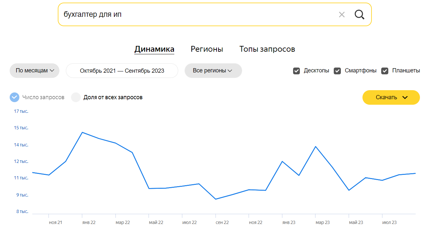Uncheck the Десктопы checkbox
The width and height of the screenshot is (428, 234).
[x=297, y=71]
